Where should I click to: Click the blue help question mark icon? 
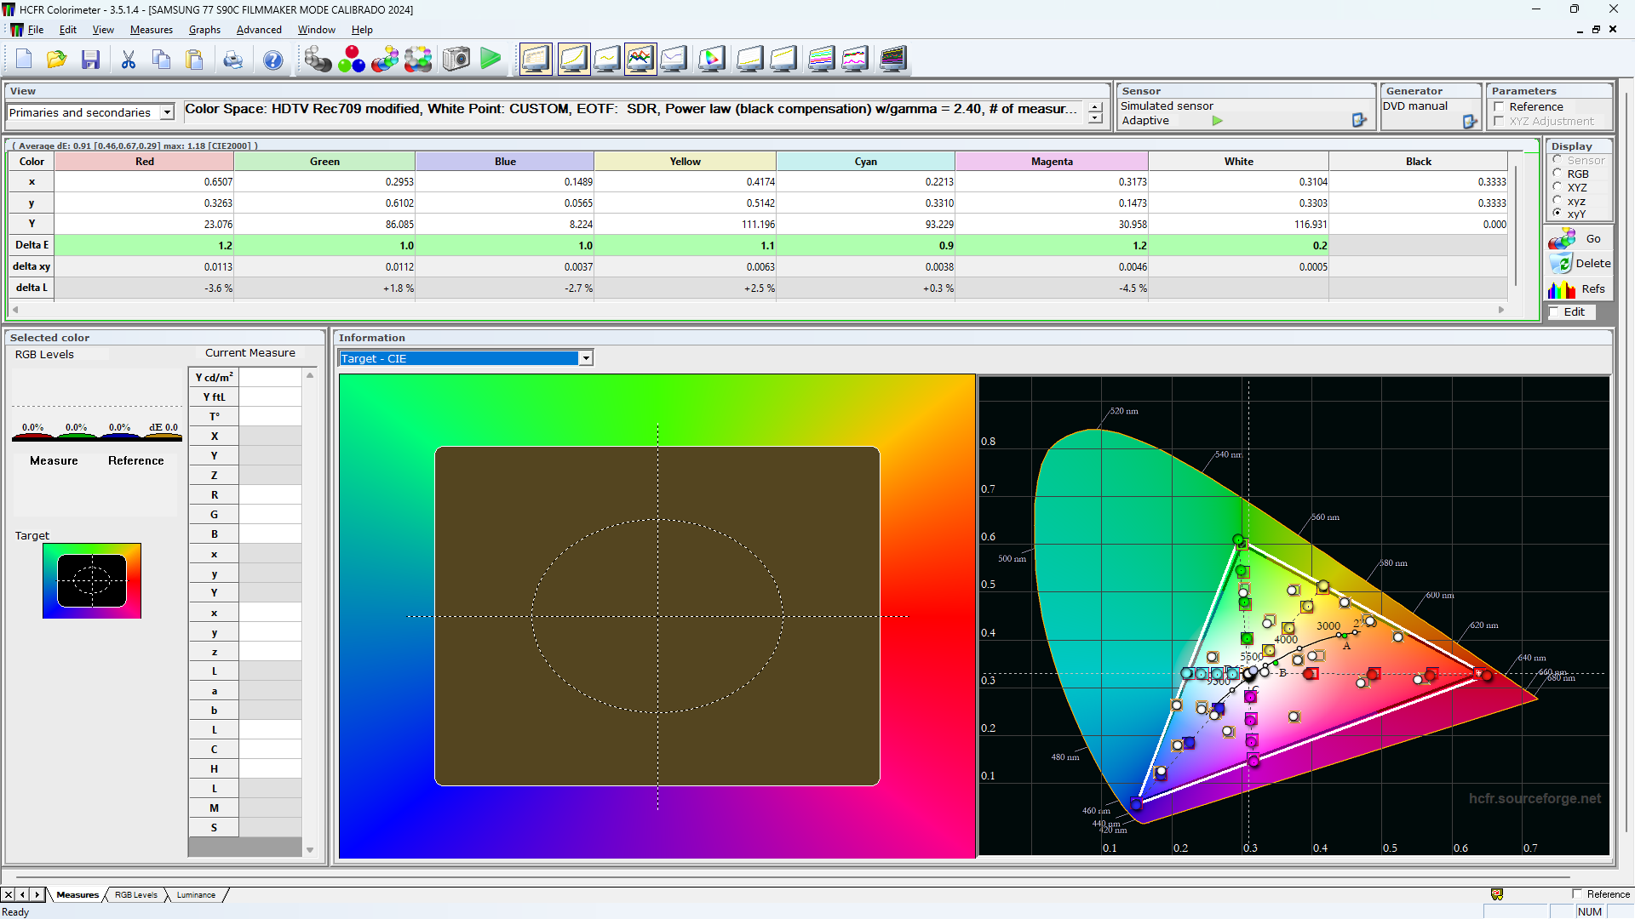[272, 59]
